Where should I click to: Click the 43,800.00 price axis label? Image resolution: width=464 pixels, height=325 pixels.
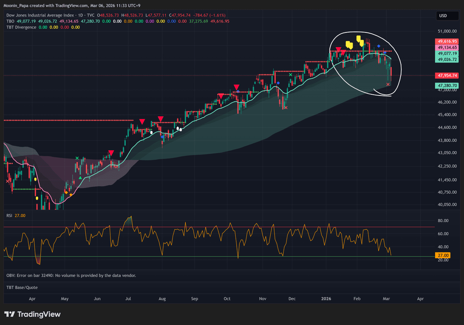[x=448, y=140]
